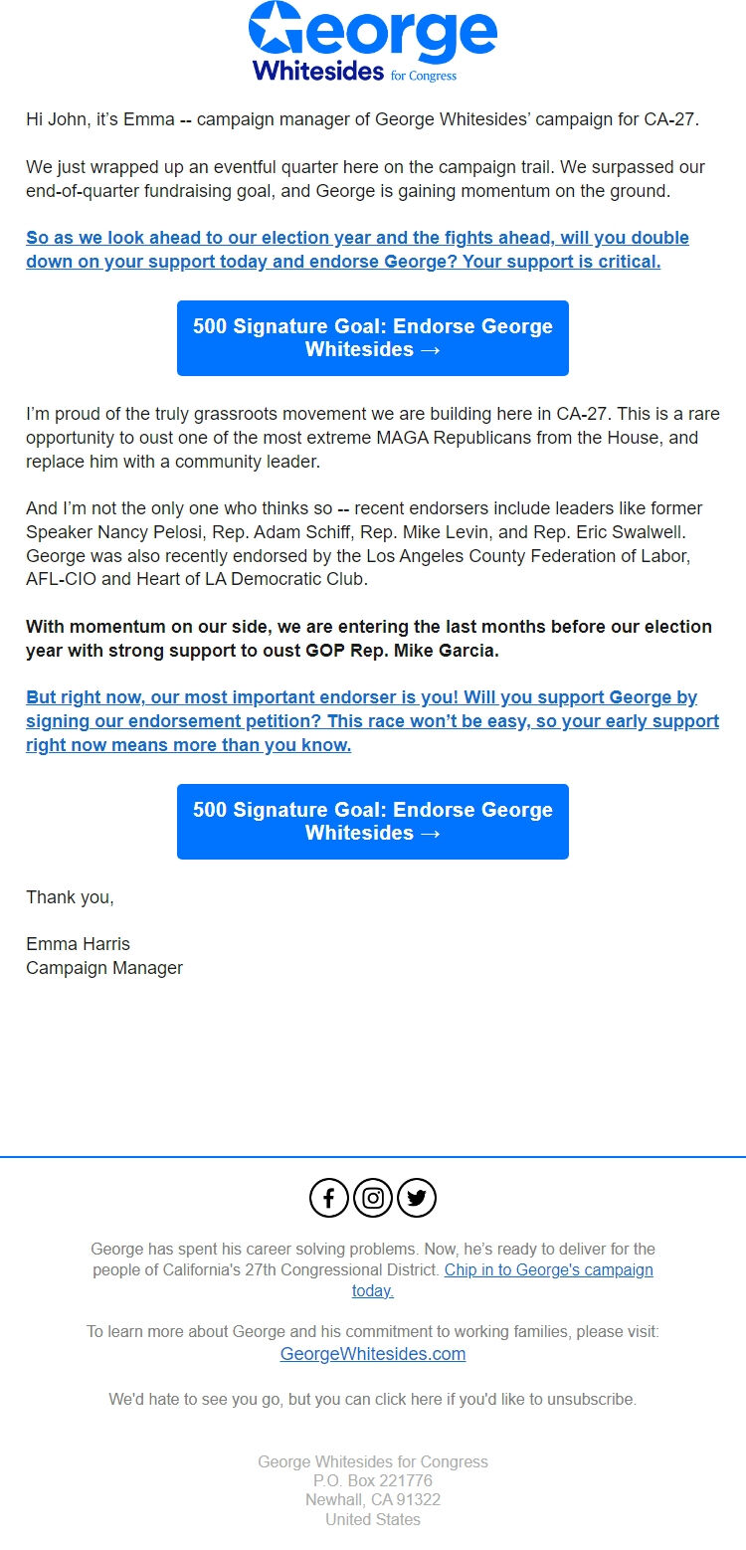Visit GeorgeWhitesides.com from the footer
This screenshot has height=1550, width=746.
point(372,1354)
